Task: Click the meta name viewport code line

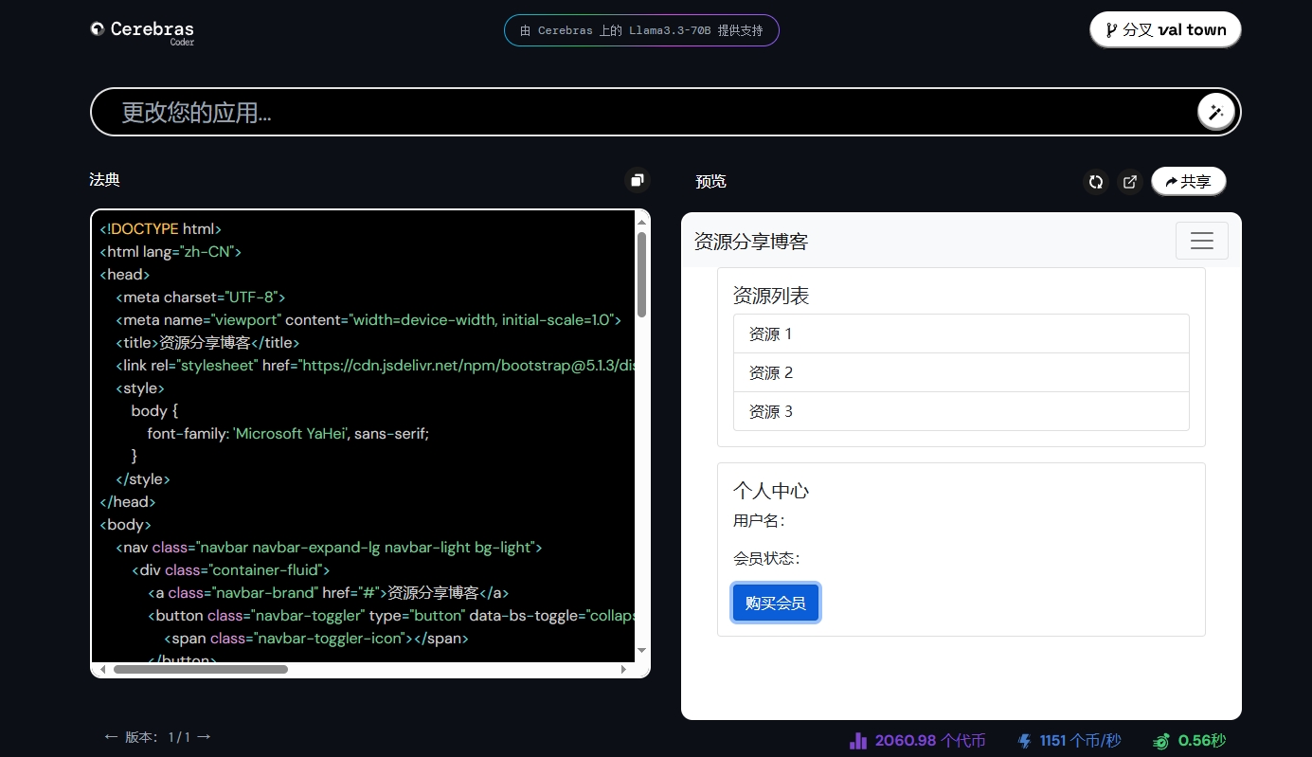Action: [368, 320]
